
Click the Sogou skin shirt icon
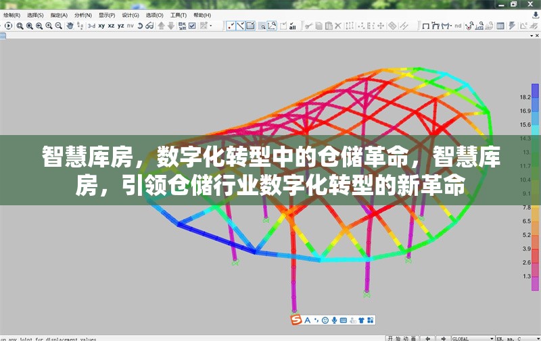[x=361, y=320]
